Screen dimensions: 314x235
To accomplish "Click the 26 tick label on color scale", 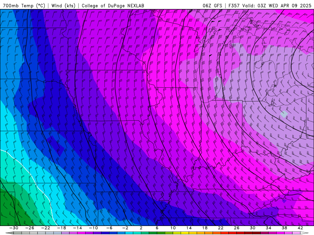I will pyautogui.click(x=237, y=228).
